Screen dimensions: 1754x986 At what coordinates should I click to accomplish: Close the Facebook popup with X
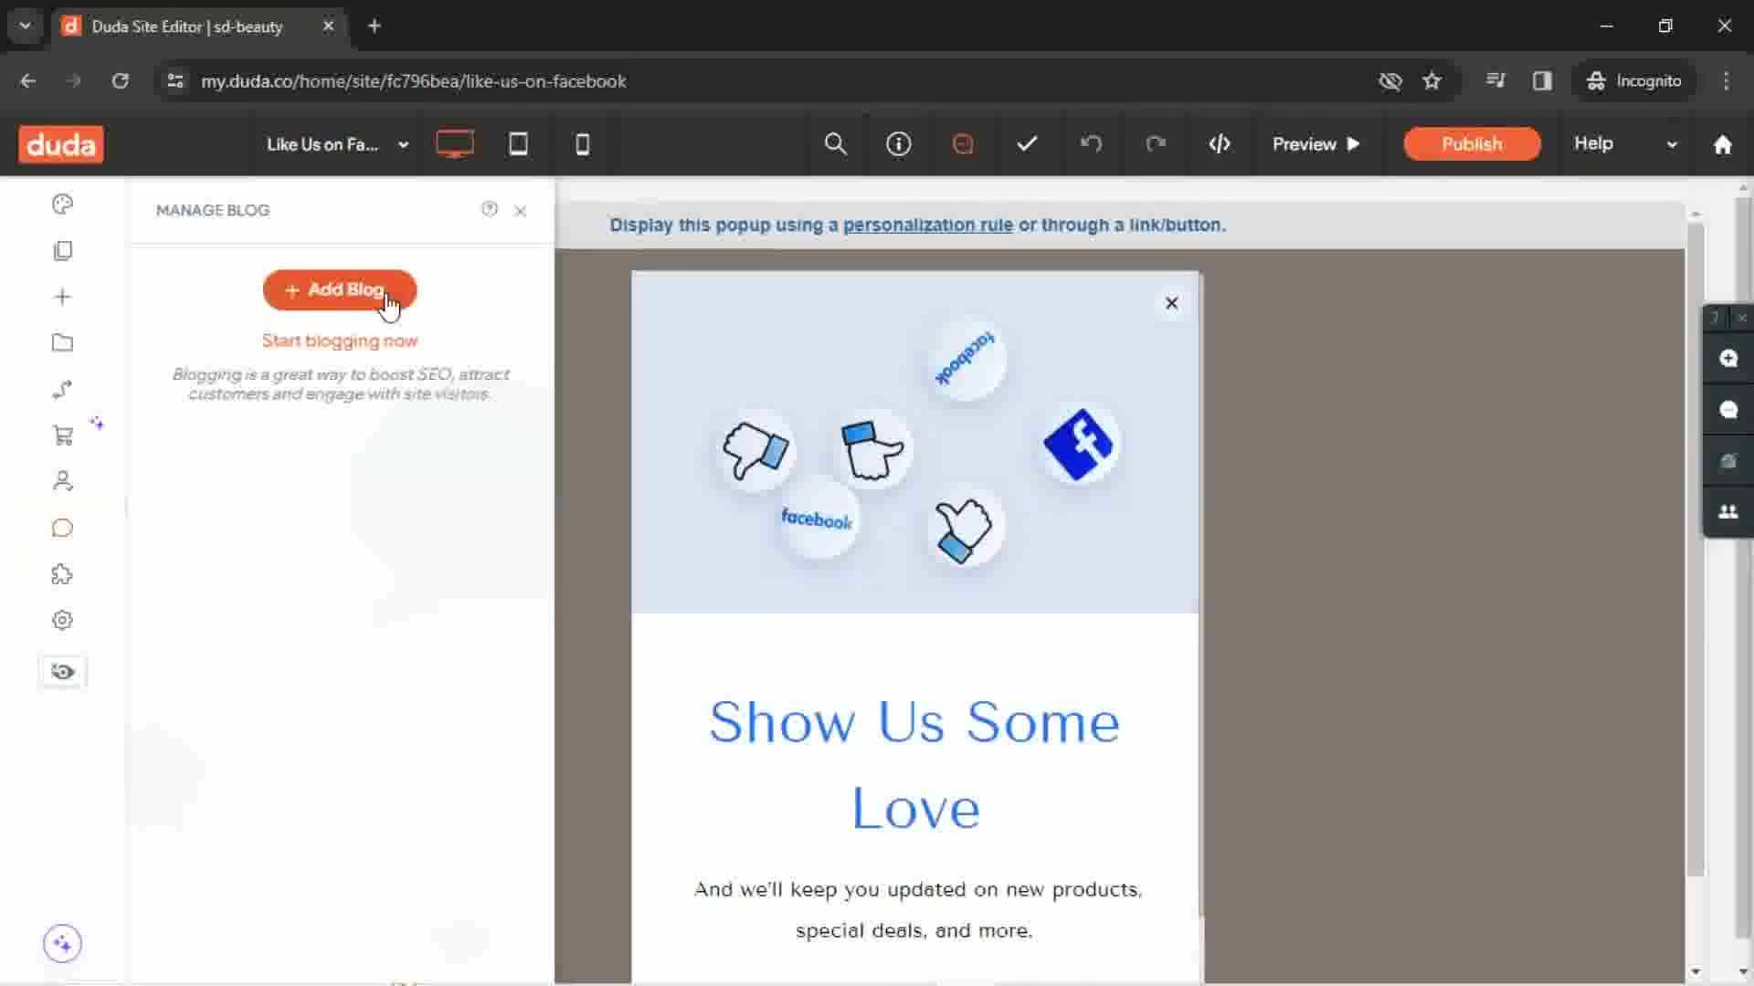click(1172, 303)
